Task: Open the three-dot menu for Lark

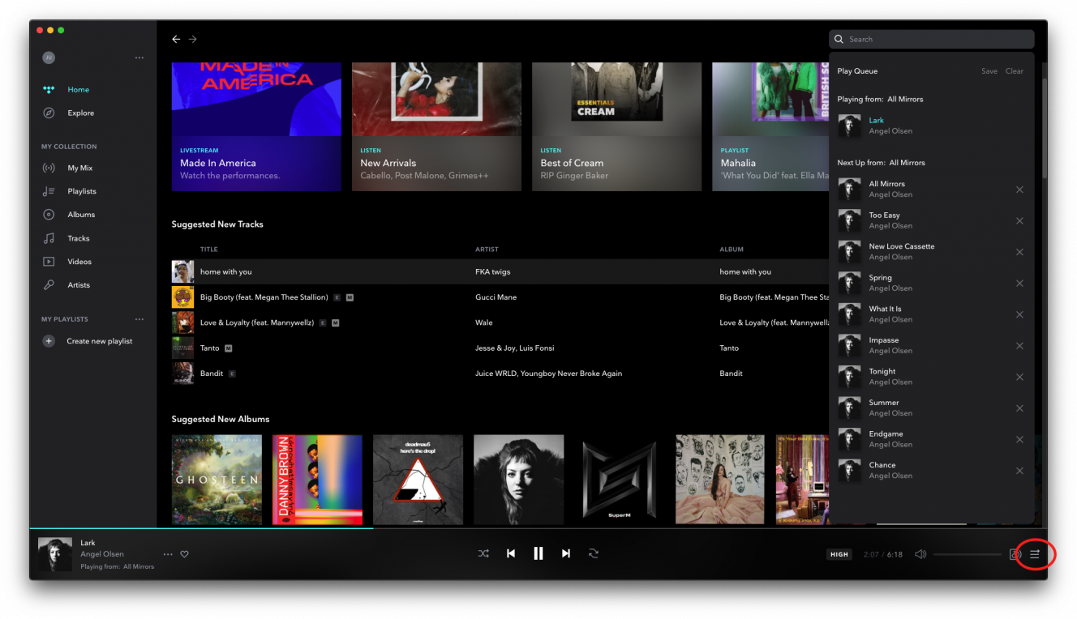Action: (168, 554)
